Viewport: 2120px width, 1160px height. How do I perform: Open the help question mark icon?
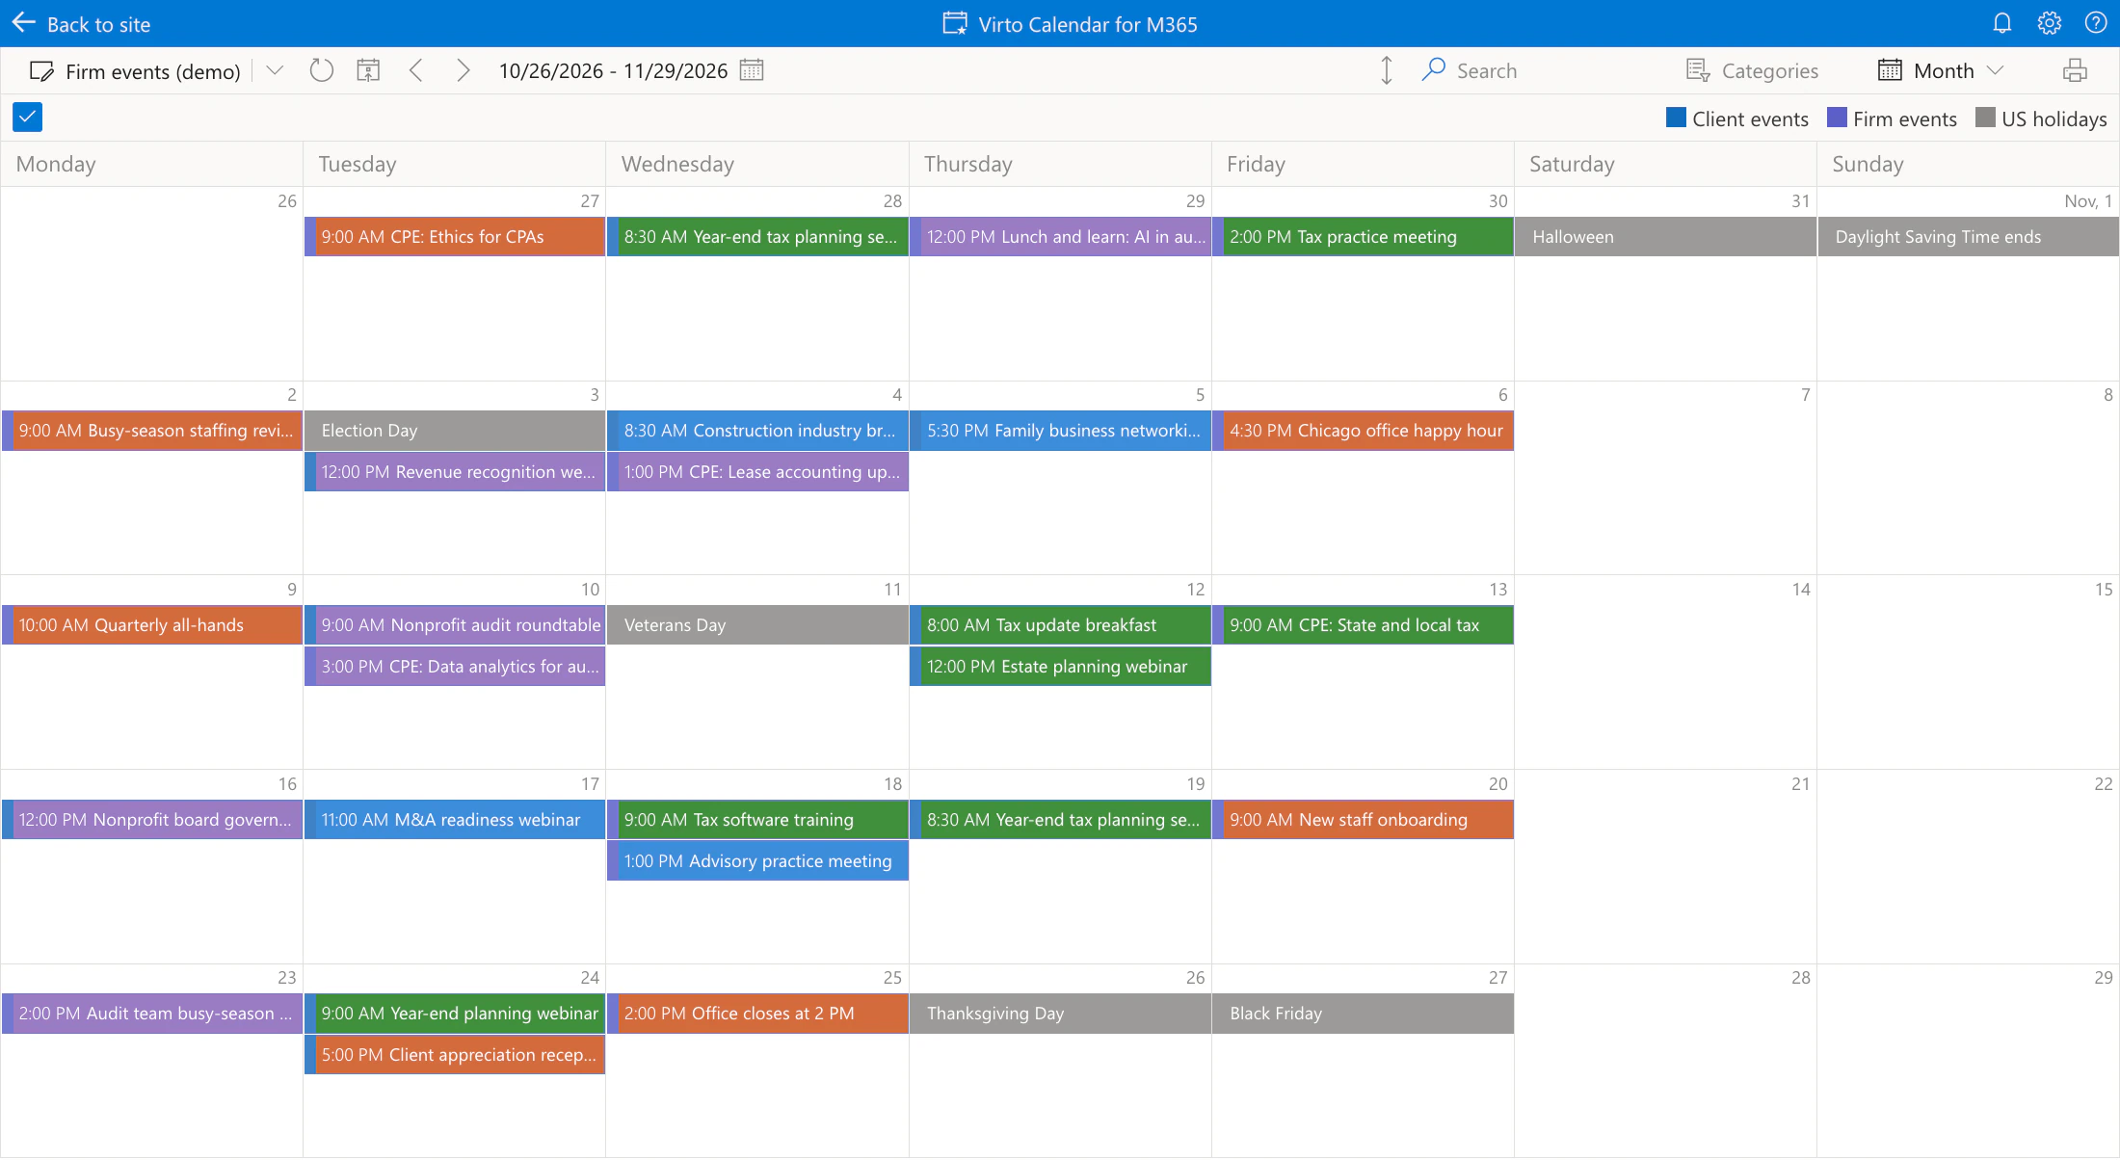[2095, 23]
